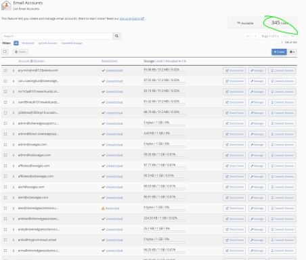Image resolution: width=306 pixels, height=260 pixels.
Task: Expand the acymirojenn@123pokies.com account row
Action: tap(14, 70)
